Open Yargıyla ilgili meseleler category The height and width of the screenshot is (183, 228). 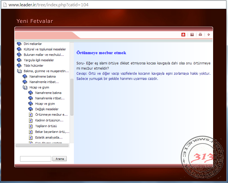39,60
